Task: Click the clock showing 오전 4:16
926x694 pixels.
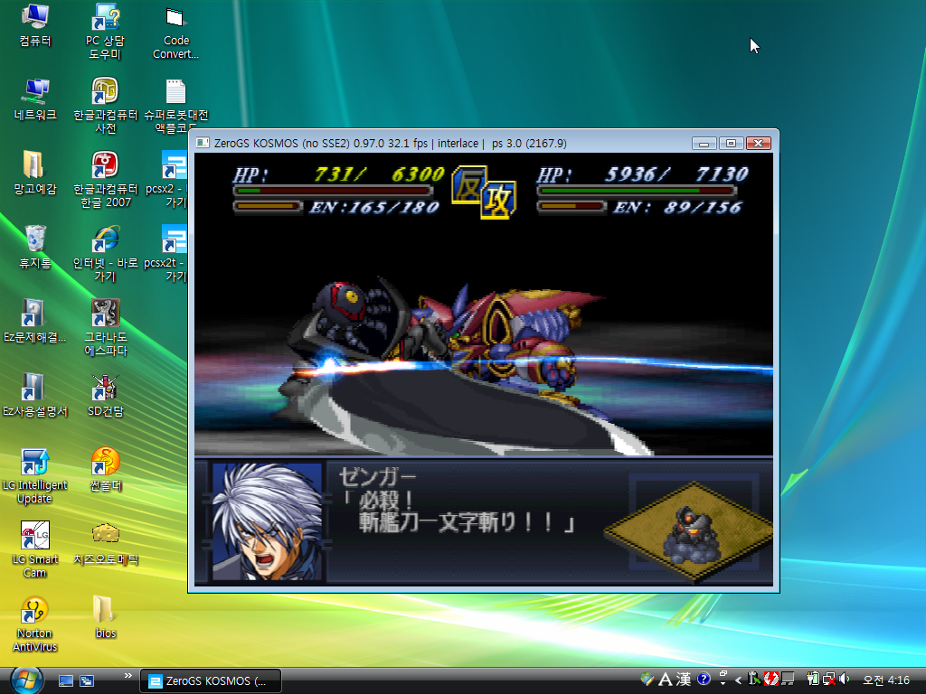Action: 886,680
